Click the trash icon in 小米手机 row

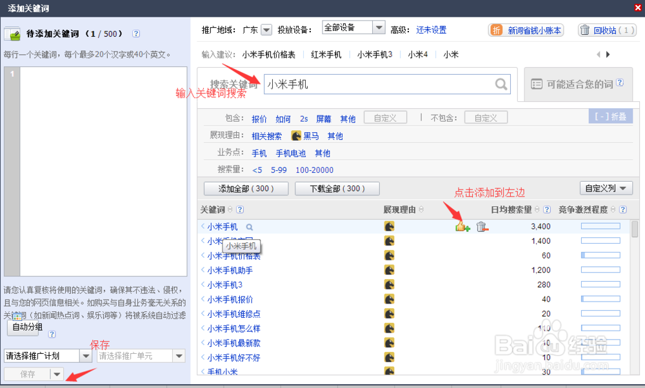coord(482,226)
